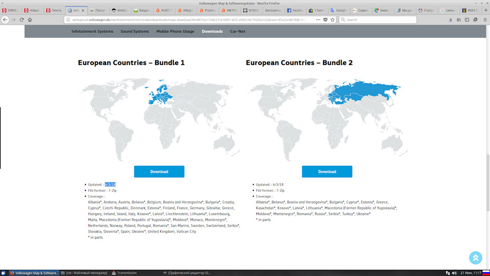The image size is (490, 276).
Task: Switch to the 1 Satz tab
Action: 317,10
